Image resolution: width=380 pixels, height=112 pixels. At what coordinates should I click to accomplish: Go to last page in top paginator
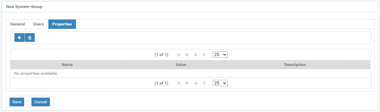[x=204, y=55]
